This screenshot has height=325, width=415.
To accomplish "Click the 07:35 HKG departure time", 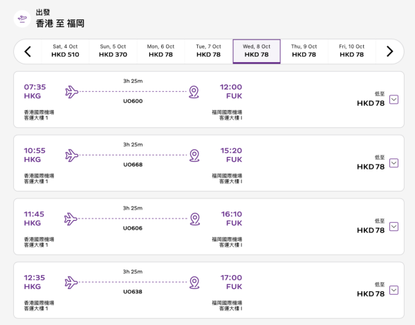I will click(35, 91).
